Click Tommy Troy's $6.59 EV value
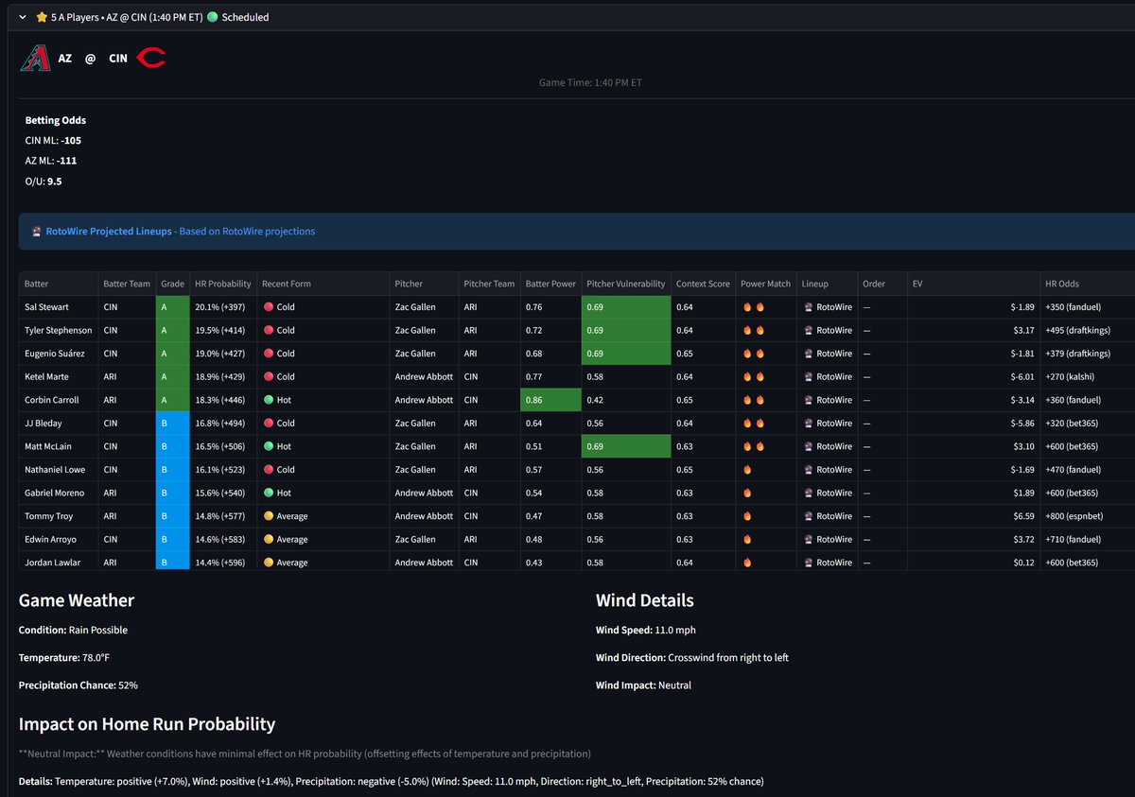This screenshot has width=1135, height=797. (x=1021, y=516)
